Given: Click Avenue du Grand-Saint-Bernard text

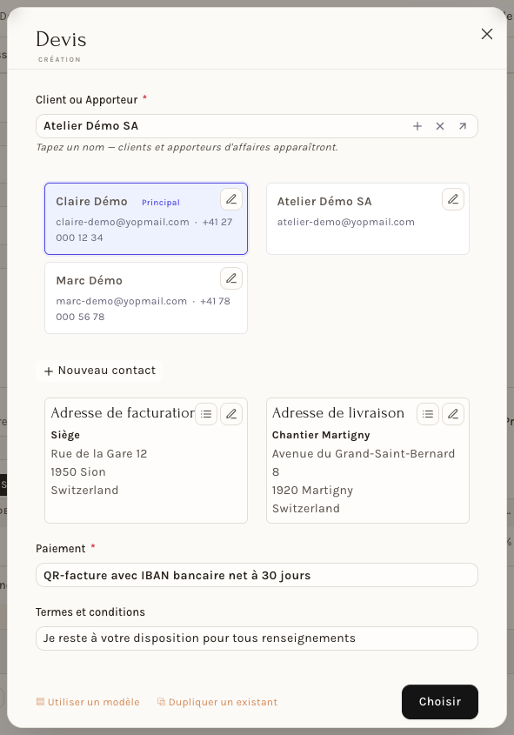Looking at the screenshot, I should click(364, 454).
